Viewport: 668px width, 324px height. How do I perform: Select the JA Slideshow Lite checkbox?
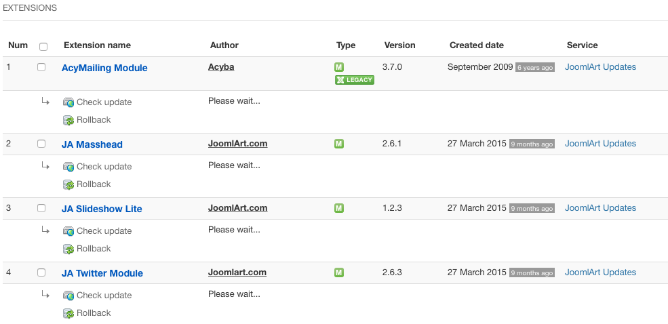click(41, 208)
